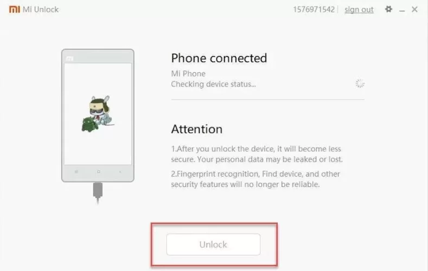428x271 pixels.
Task: Click the Mi Unlock title text
Action: [x=41, y=10]
